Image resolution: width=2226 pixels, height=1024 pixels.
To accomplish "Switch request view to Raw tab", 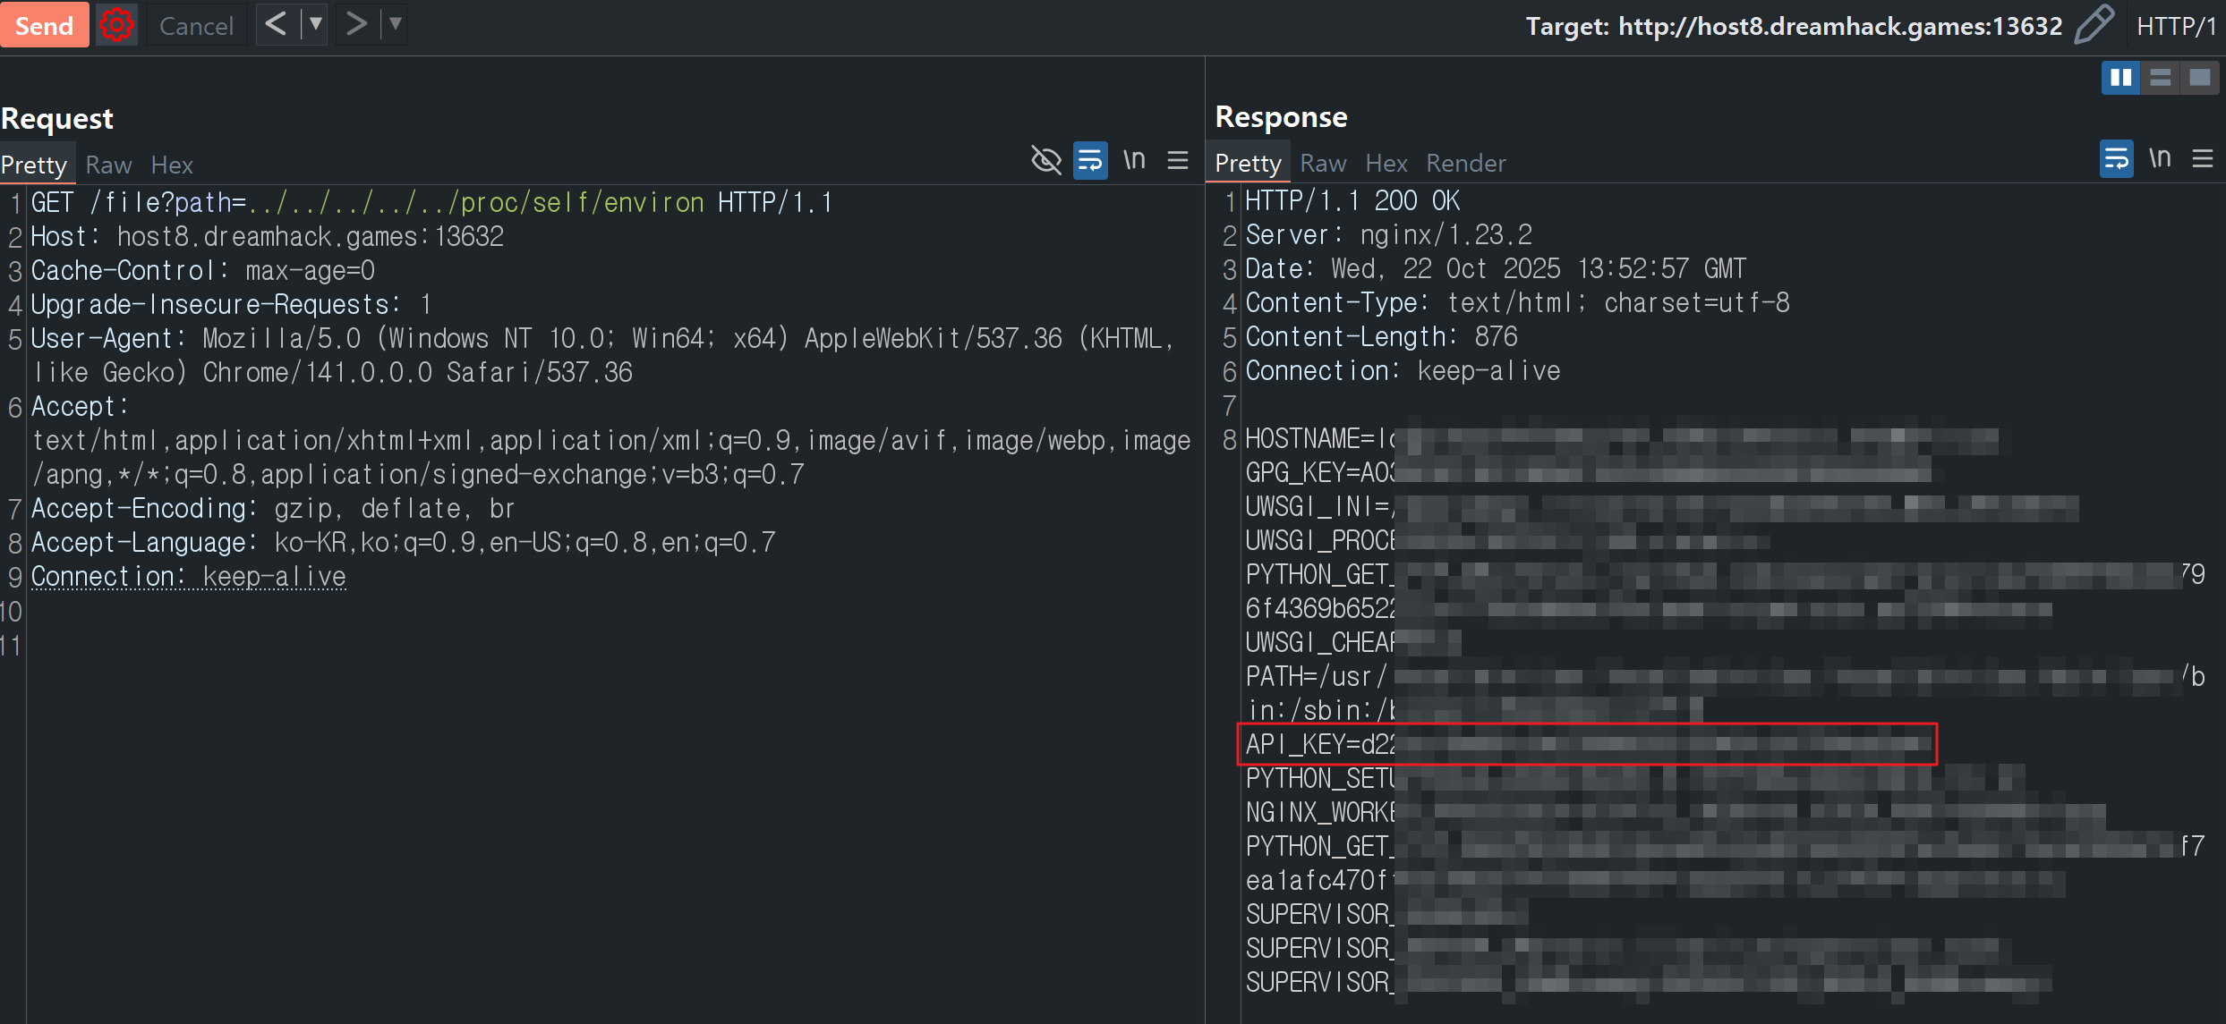I will 108,165.
